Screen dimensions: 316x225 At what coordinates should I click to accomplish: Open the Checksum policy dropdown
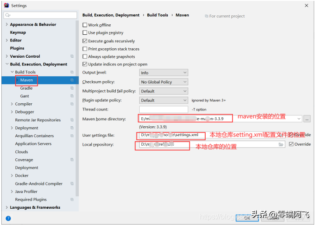[164, 82]
